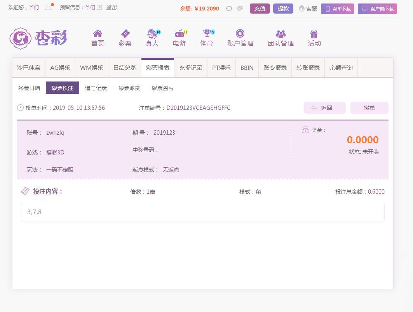Click the 退出 logout link
This screenshot has width=413, height=312.
pos(111,7)
